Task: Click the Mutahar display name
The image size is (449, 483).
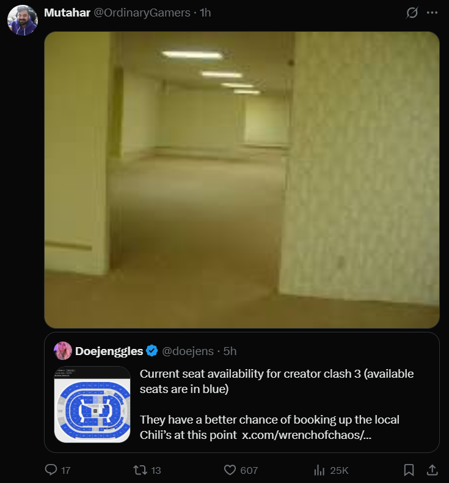Action: 67,13
